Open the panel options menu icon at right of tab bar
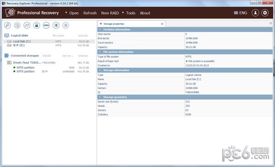Viewport: 275px width, 167px height. 270,23
